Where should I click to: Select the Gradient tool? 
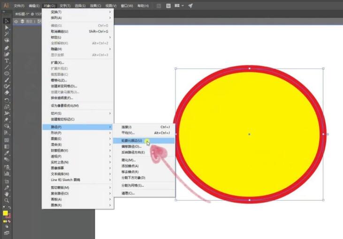(x=7, y=146)
